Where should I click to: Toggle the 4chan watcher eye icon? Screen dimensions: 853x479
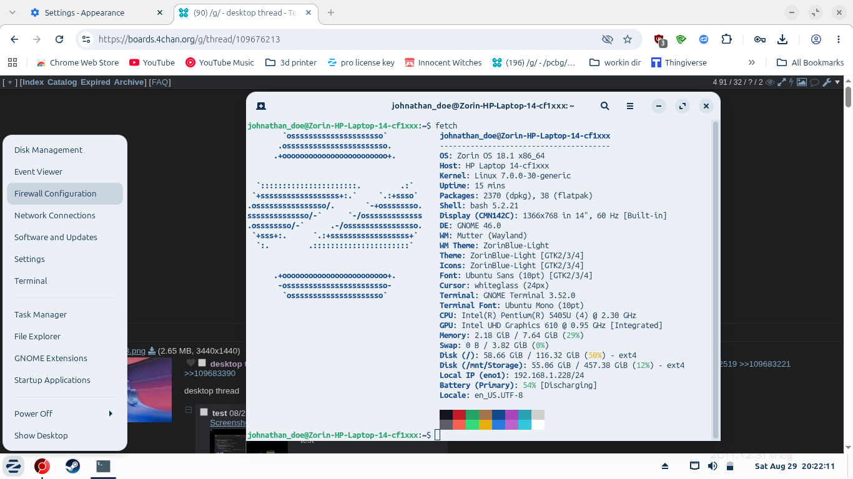pyautogui.click(x=771, y=82)
